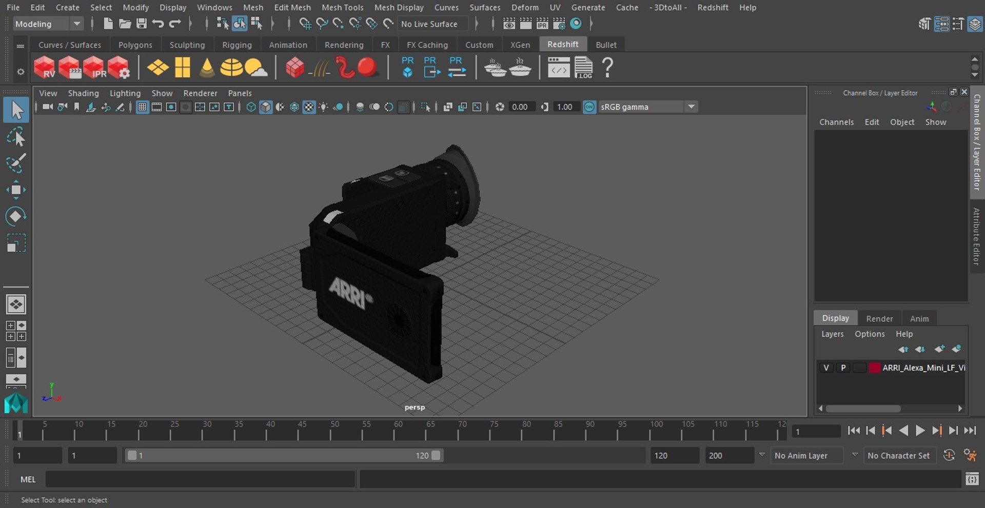
Task: Choose the Lasso select tool
Action: (16, 137)
